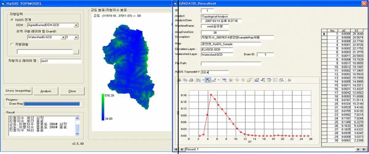369x154 pixels.
Task: Click the copy icon in chart toolbar
Action: point(185,80)
